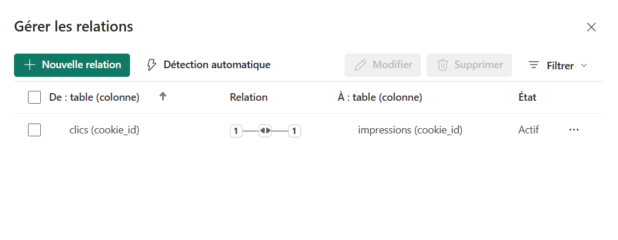Select the impressions (cookie_id) cell
Viewport: 618px width, 240px height.
click(x=410, y=130)
